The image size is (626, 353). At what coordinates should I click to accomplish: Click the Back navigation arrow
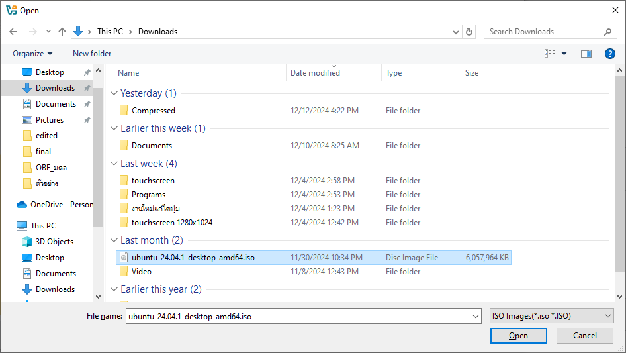coord(13,32)
